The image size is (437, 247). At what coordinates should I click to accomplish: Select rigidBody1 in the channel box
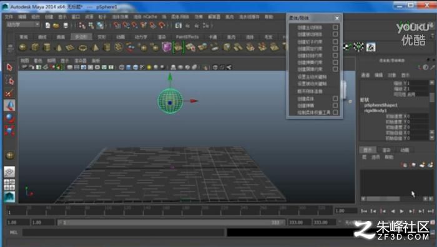(375, 110)
